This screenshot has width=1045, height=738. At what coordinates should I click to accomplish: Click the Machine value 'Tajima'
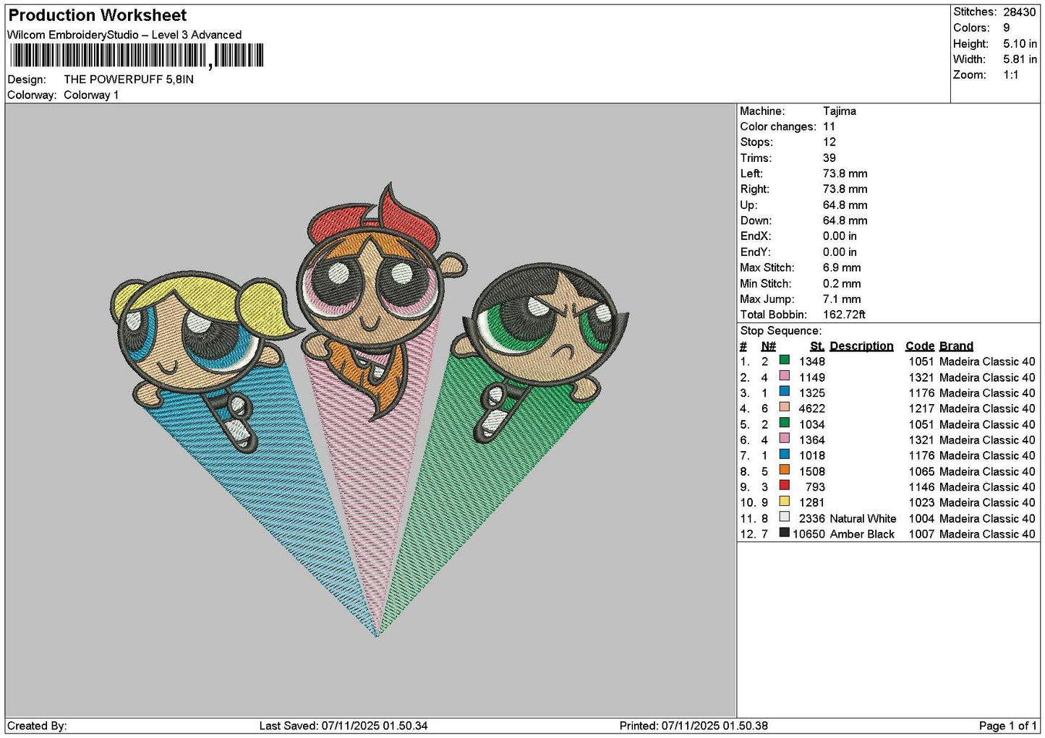click(x=840, y=111)
